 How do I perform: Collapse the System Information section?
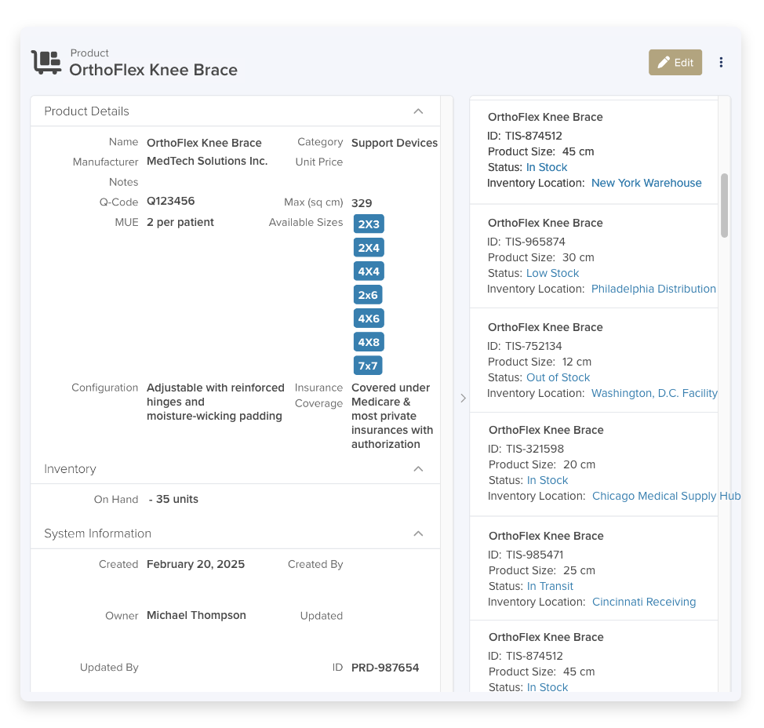pyautogui.click(x=418, y=533)
